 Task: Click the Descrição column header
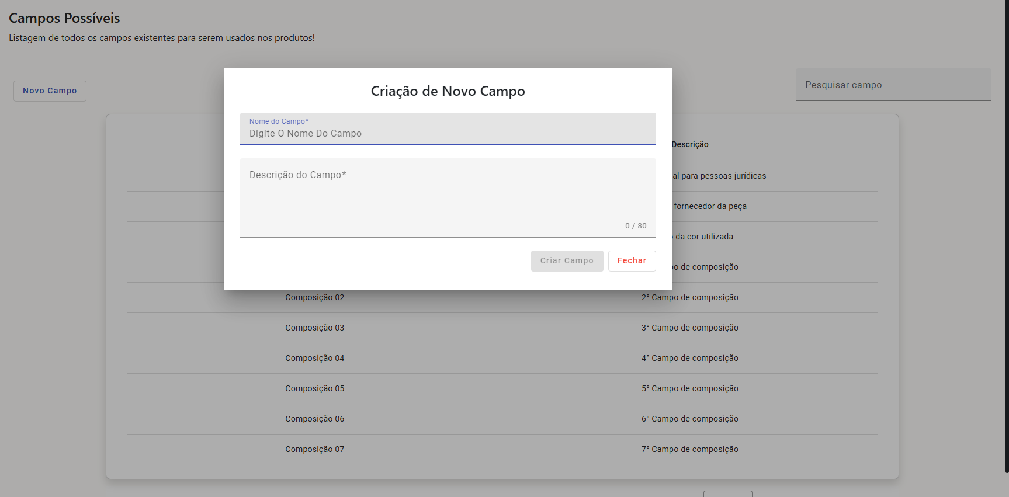pyautogui.click(x=690, y=145)
